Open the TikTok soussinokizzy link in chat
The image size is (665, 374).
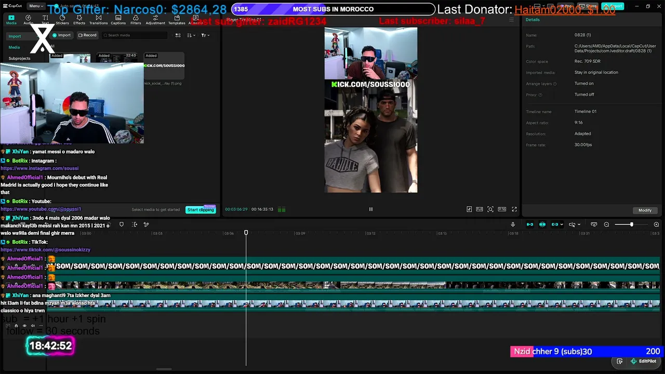pos(46,250)
